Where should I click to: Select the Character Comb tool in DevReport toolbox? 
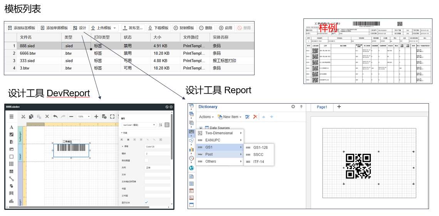[x=12, y=171]
